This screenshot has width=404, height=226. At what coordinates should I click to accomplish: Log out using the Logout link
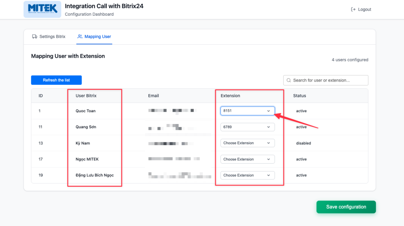click(x=361, y=9)
